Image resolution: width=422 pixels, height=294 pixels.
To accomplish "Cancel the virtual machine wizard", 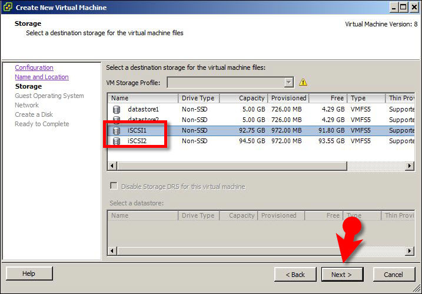I will [x=394, y=275].
